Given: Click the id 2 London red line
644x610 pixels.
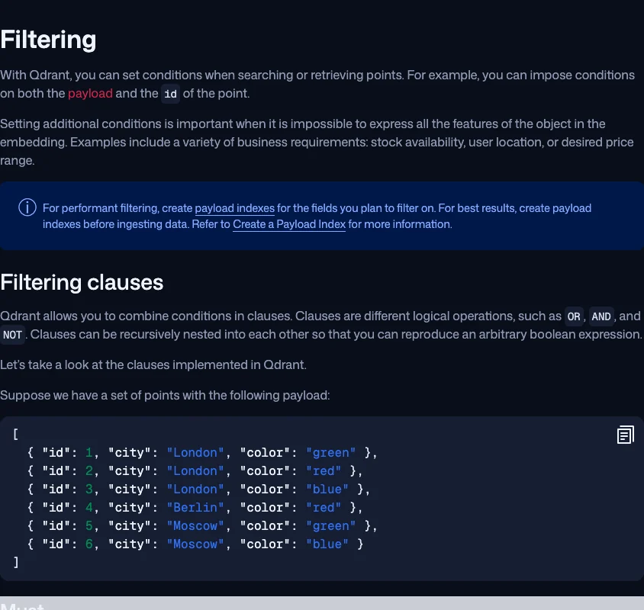Looking at the screenshot, I should tap(195, 471).
